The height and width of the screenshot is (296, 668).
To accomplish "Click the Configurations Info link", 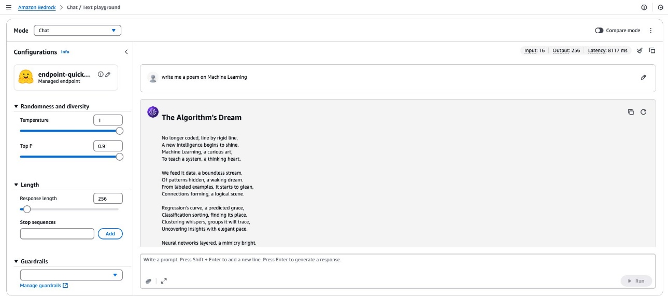I will point(65,52).
